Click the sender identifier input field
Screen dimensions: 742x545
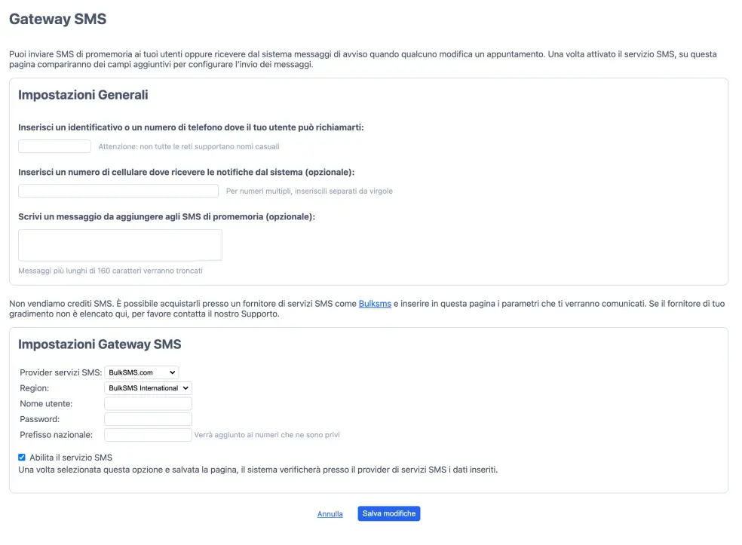pyautogui.click(x=54, y=146)
